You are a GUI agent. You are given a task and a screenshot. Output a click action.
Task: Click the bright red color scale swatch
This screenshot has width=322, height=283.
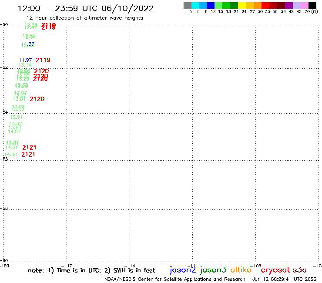(x=265, y=5)
